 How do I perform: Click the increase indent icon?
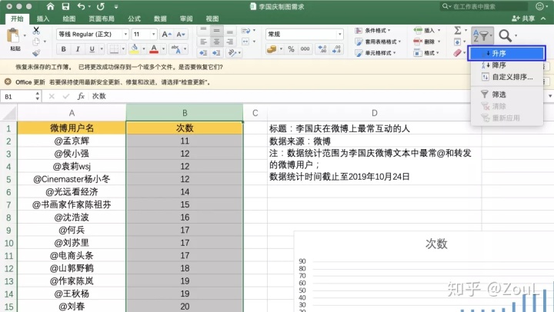click(x=216, y=53)
